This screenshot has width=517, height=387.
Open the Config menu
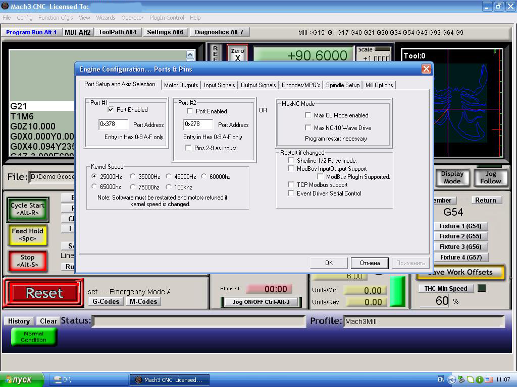coord(25,18)
